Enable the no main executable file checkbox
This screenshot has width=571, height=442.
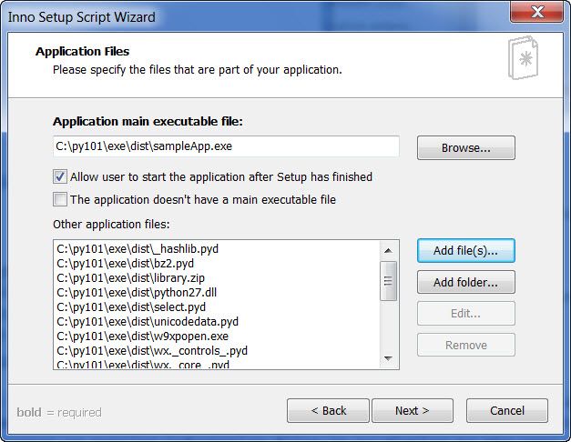(x=60, y=199)
